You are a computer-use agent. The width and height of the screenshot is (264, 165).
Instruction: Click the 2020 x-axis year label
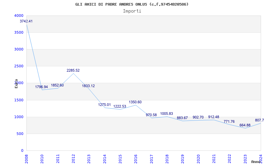point(198,159)
